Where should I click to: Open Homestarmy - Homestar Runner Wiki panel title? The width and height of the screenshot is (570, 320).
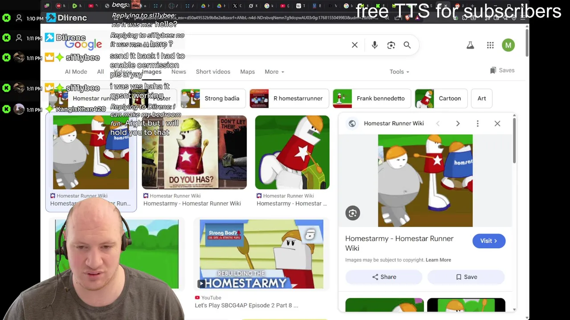399,243
